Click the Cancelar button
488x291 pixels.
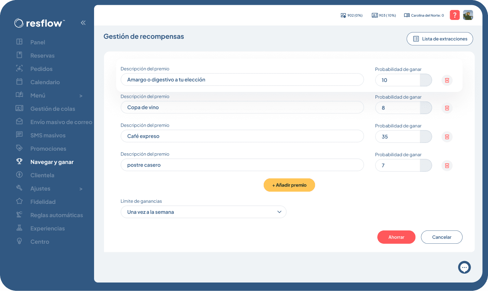[x=442, y=237]
